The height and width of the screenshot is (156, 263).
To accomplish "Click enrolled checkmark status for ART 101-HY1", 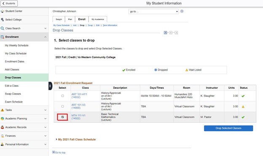I will [x=243, y=96].
